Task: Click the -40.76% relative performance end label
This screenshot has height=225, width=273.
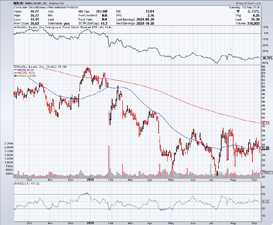Action: click(267, 58)
